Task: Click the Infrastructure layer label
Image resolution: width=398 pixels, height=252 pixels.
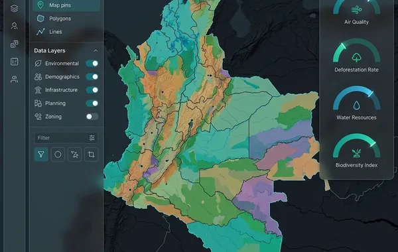Action: tap(62, 90)
